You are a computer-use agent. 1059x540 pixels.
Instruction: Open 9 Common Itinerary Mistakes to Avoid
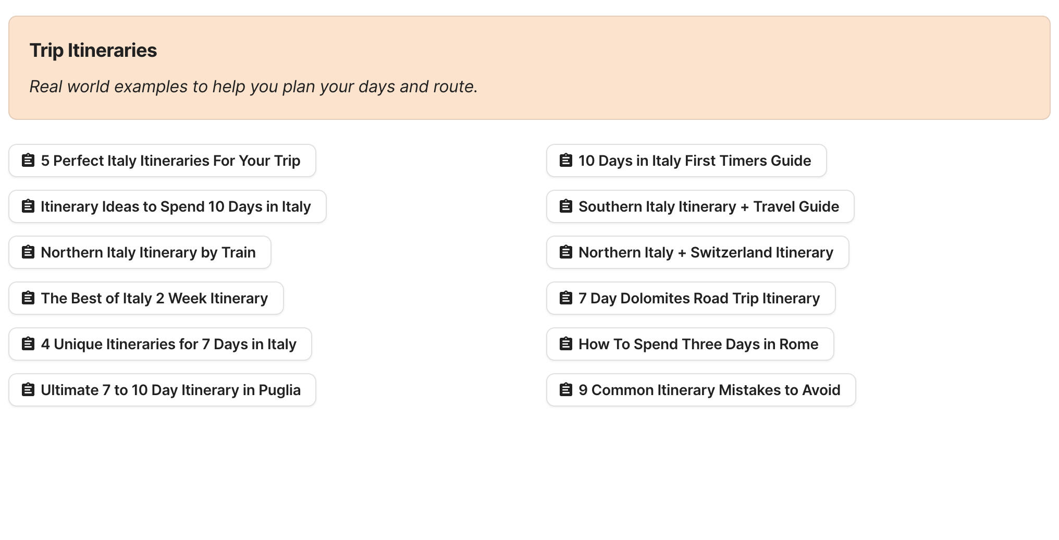(x=700, y=390)
